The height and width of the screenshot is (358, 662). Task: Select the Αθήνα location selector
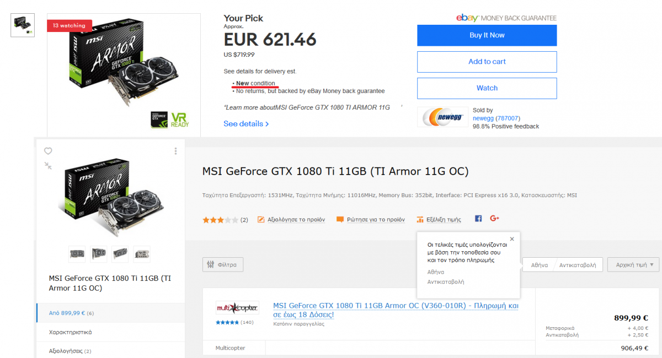(539, 265)
